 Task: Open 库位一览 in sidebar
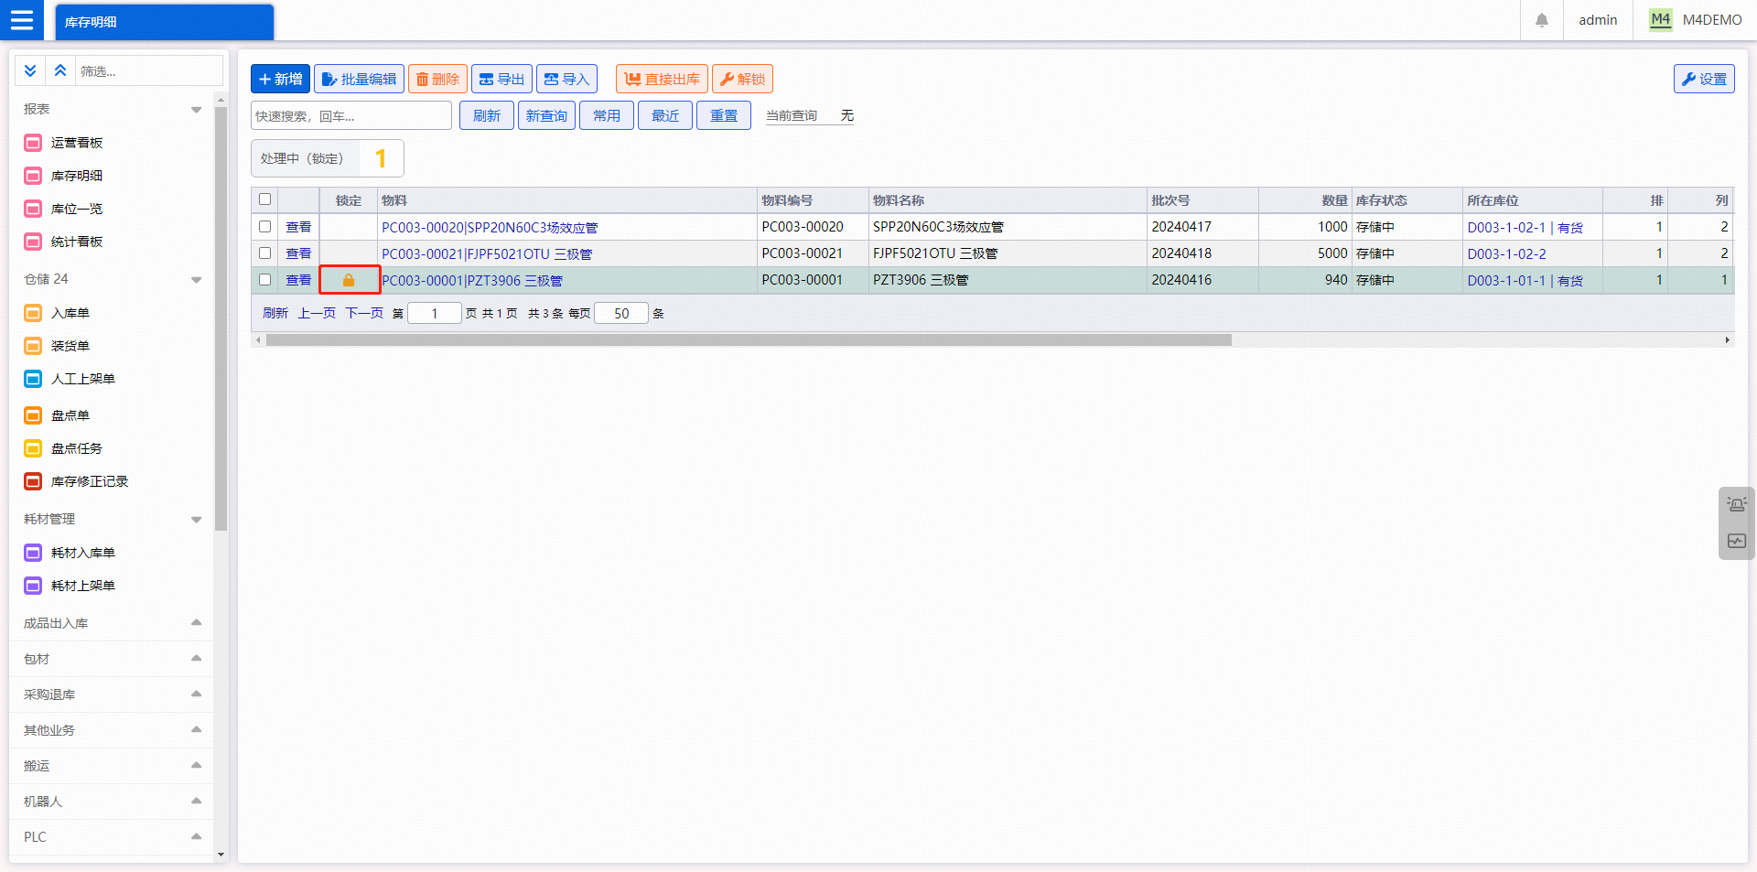(x=77, y=209)
